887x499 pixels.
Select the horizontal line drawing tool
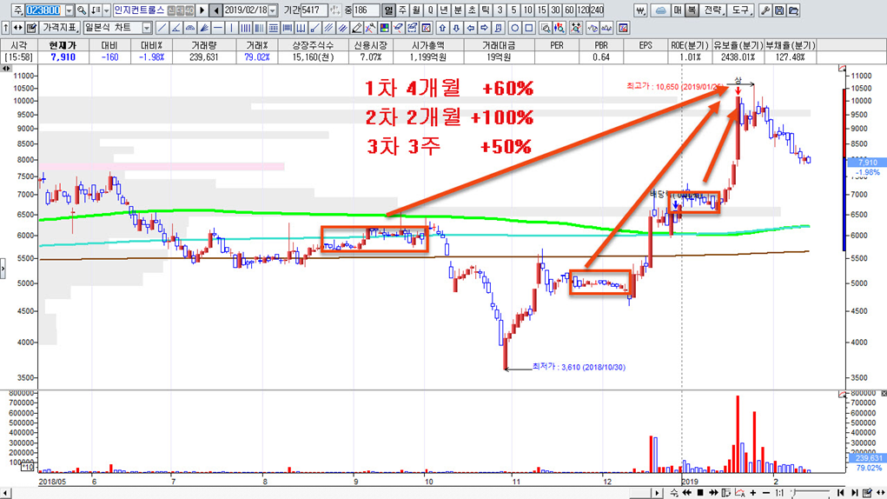coord(218,28)
